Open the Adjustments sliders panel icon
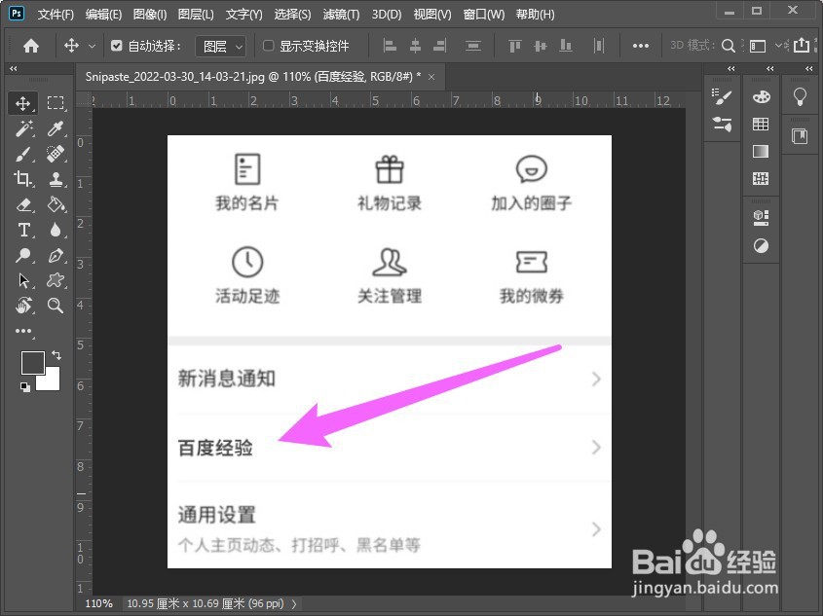Viewport: 823px width, 616px height. pyautogui.click(x=722, y=125)
